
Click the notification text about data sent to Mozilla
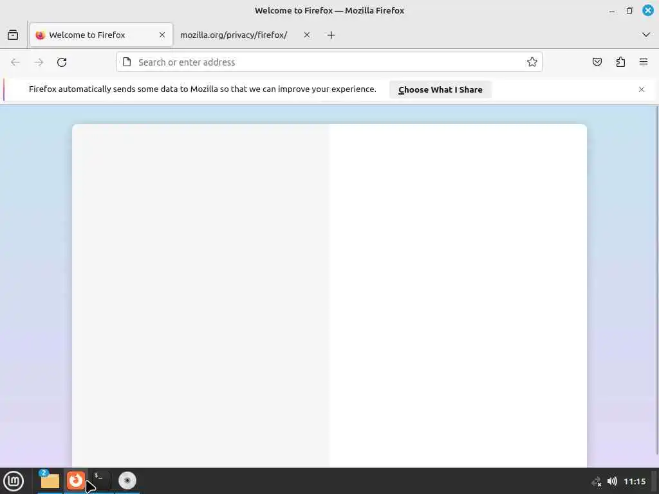coord(203,89)
